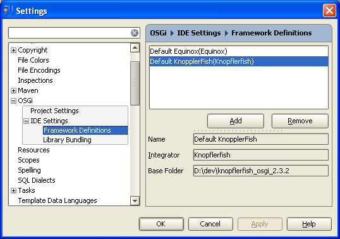
Task: Click Framework Definitions breadcrumb title
Action: 272,33
